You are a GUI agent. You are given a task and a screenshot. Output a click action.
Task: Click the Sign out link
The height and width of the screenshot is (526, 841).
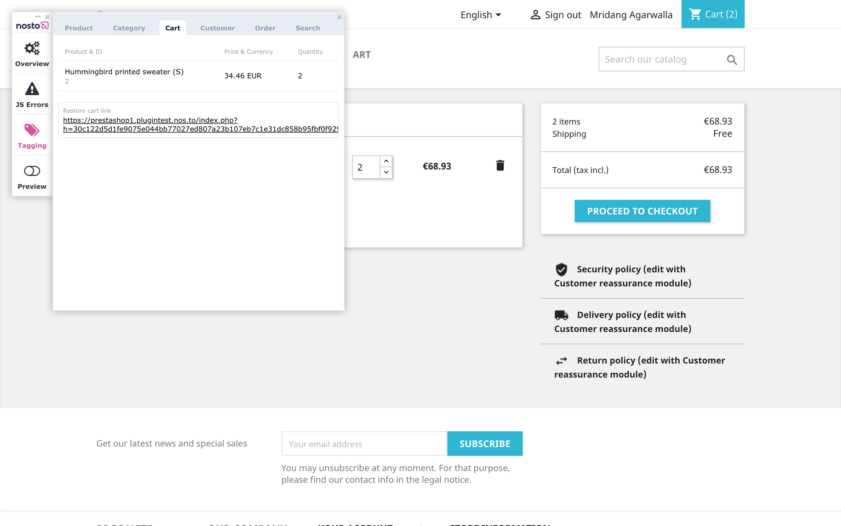coord(562,15)
